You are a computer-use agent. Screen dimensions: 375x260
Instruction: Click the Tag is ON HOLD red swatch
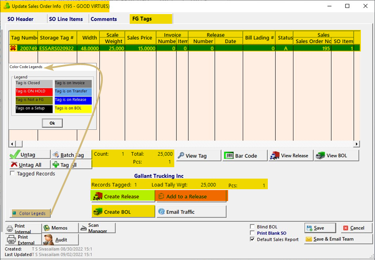click(34, 92)
